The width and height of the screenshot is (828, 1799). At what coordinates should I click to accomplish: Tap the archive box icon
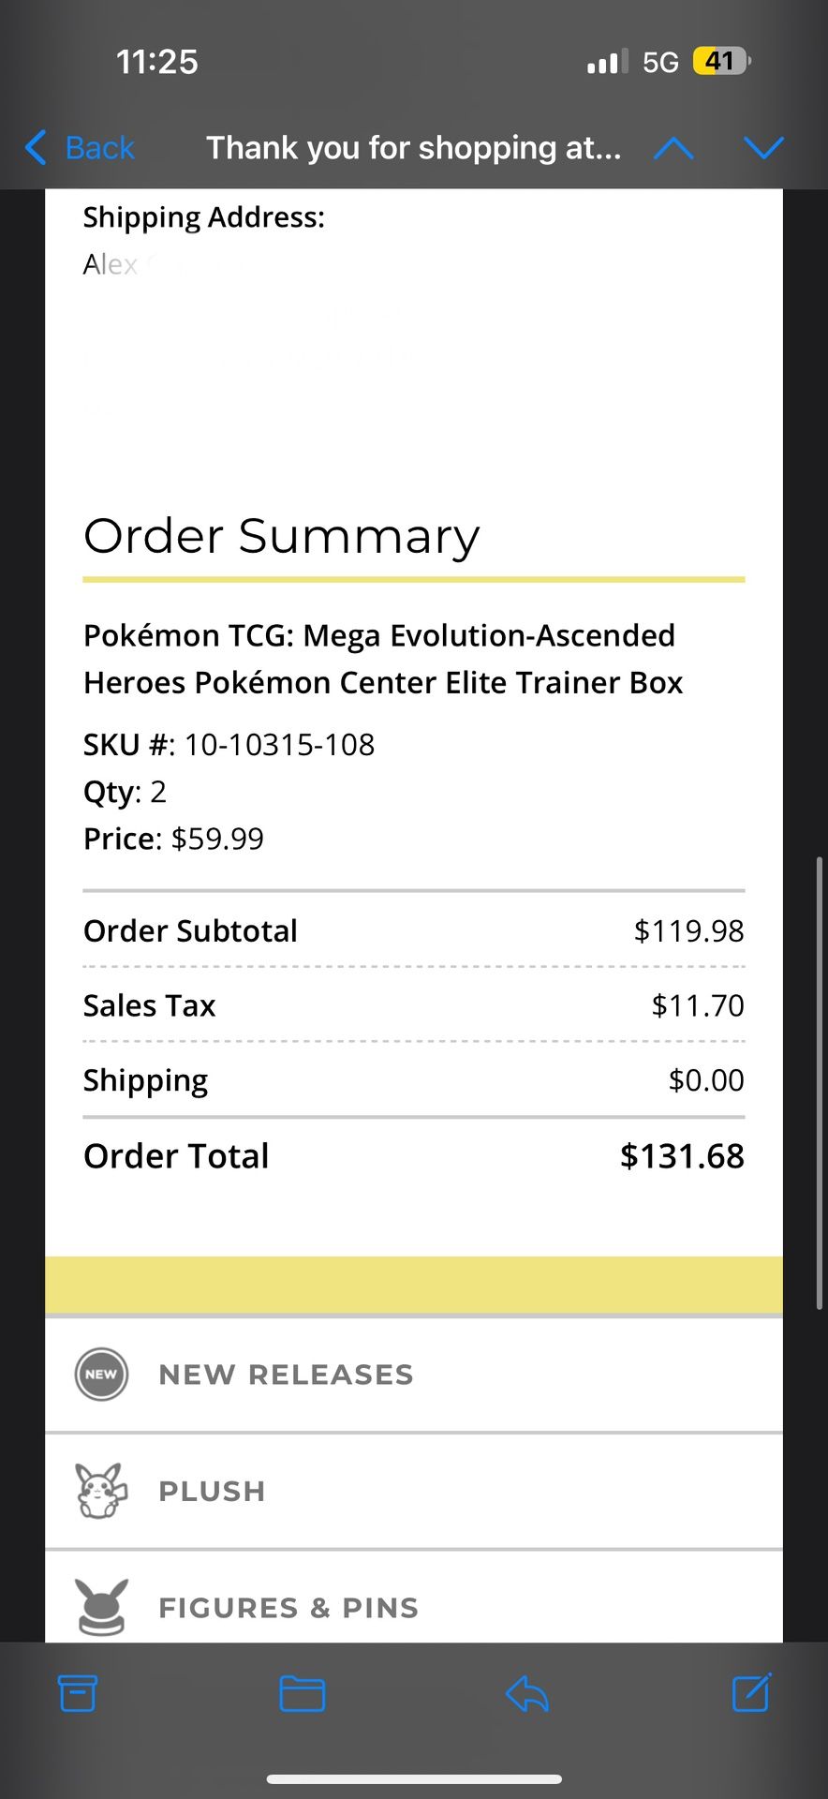coord(78,1693)
